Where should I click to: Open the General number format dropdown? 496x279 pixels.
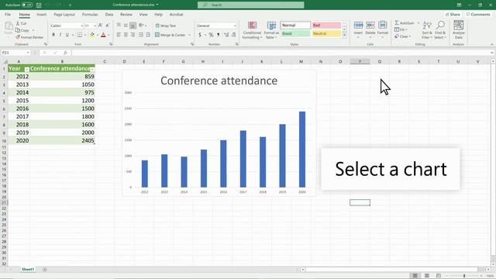pos(235,26)
